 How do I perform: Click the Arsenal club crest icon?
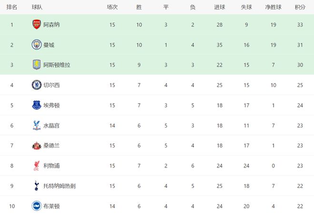click(x=36, y=24)
